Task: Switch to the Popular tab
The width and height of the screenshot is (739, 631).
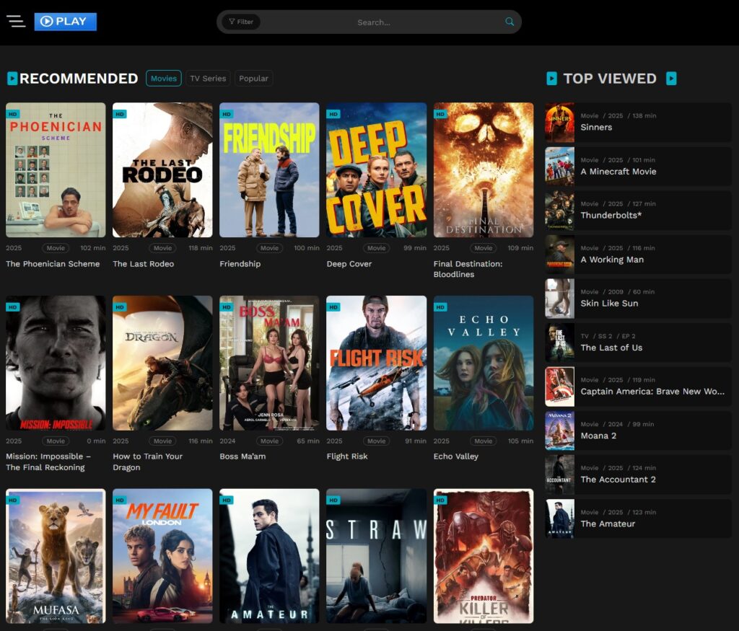Action: coord(253,78)
